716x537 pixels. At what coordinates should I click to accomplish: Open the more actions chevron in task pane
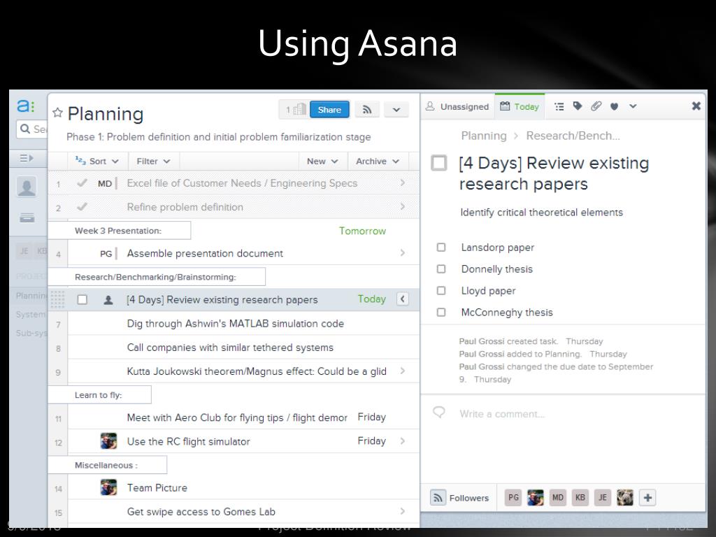(x=633, y=106)
